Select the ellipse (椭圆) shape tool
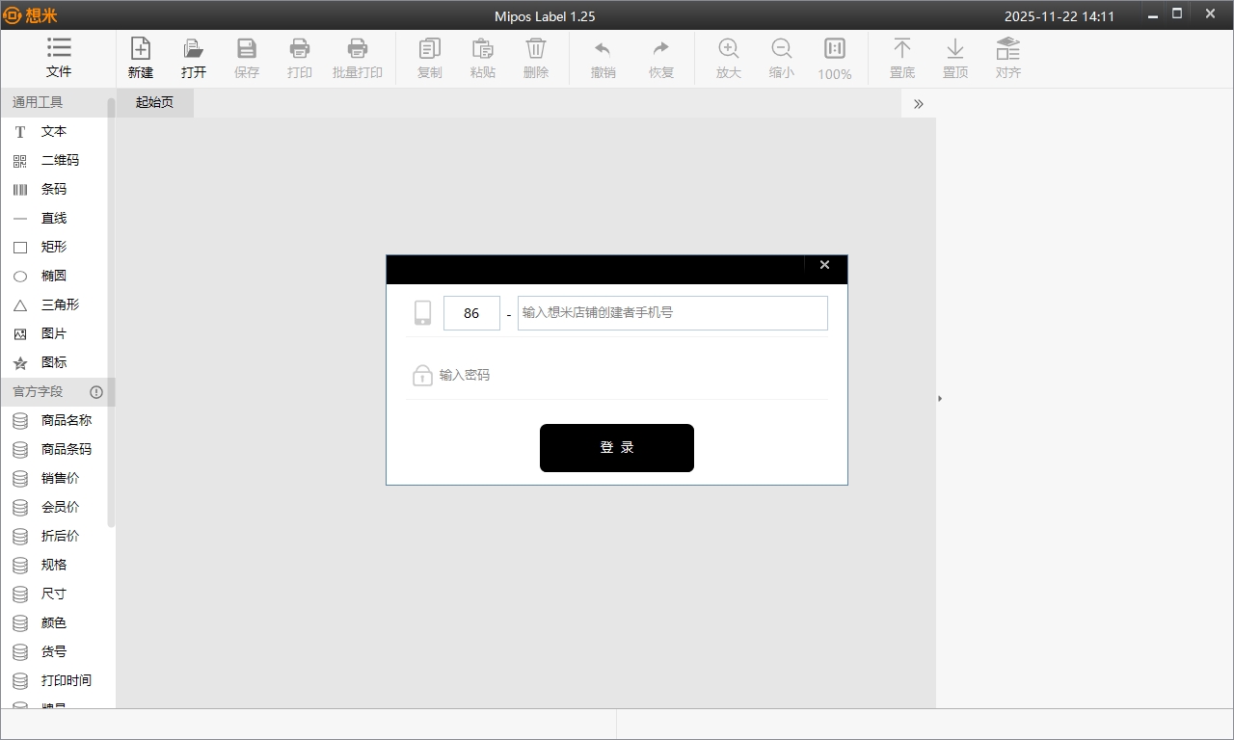Screen dimensions: 1234x740 [x=53, y=276]
